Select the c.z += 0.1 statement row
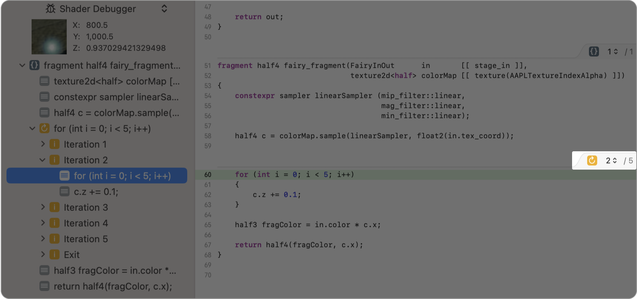Image resolution: width=637 pixels, height=299 pixels. coord(96,192)
